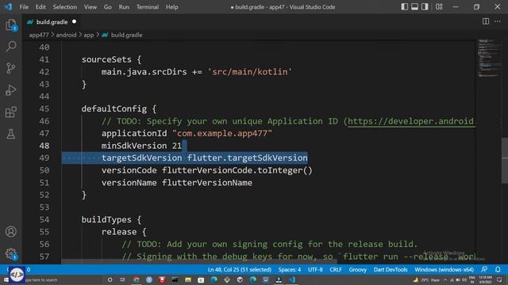This screenshot has height=285, width=508.
Task: Expand the android breadcrumb segment
Action: 66,35
